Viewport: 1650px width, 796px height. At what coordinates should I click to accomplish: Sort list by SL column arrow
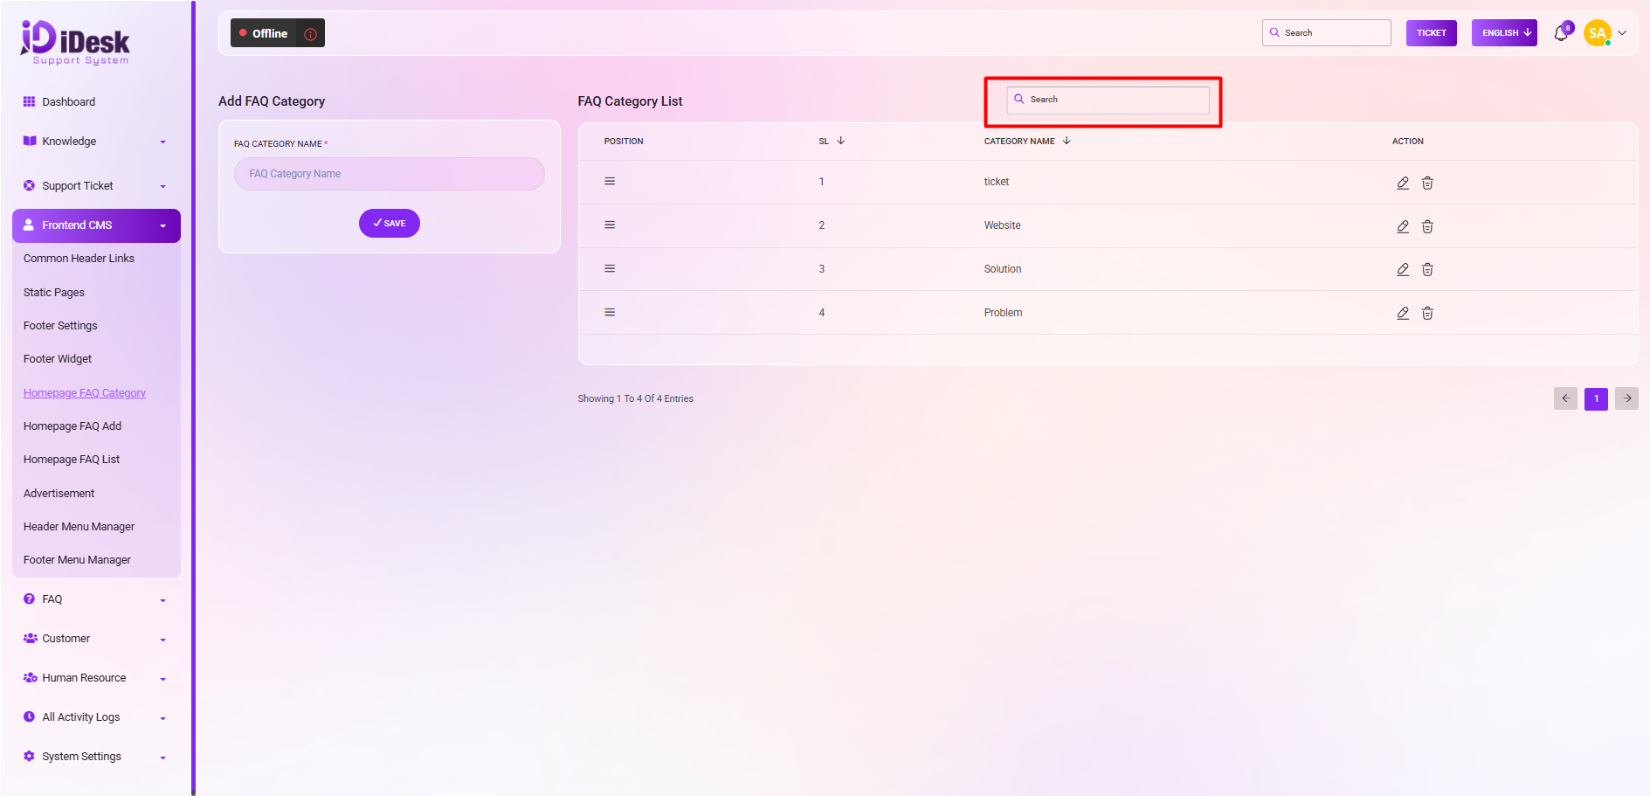pos(840,141)
